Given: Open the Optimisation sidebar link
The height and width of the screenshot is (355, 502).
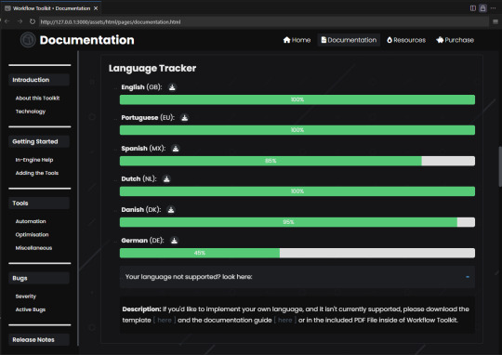Looking at the screenshot, I should coord(32,234).
